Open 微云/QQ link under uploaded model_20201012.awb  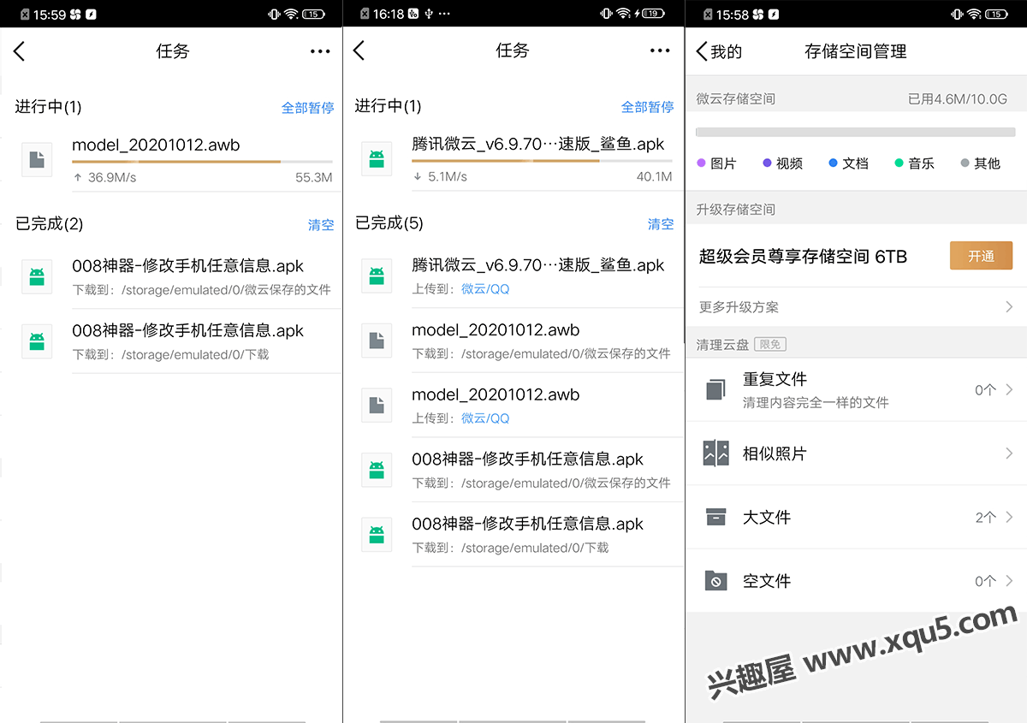click(x=485, y=418)
